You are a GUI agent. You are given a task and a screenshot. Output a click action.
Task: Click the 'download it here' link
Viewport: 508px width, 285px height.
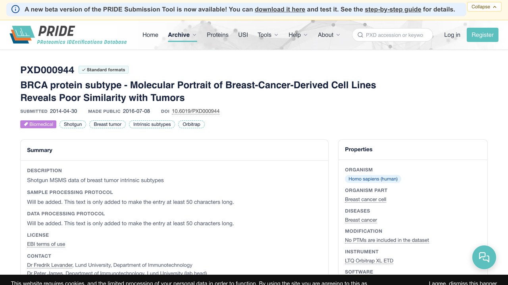click(280, 9)
